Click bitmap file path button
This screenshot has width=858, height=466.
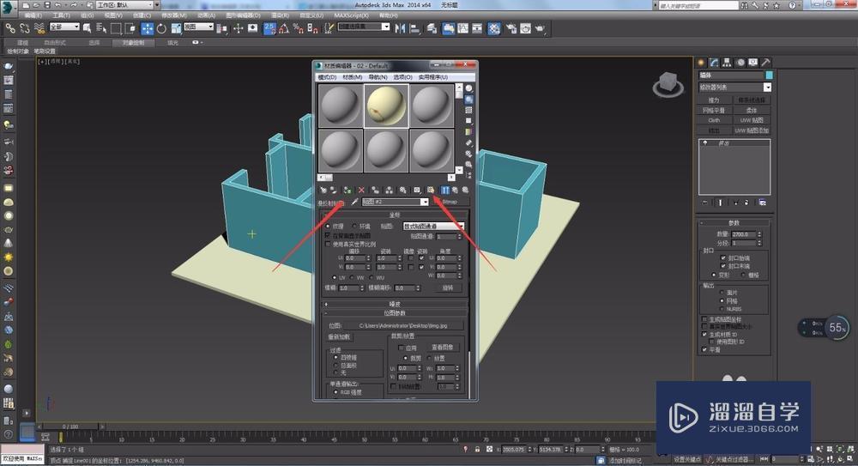coord(403,325)
